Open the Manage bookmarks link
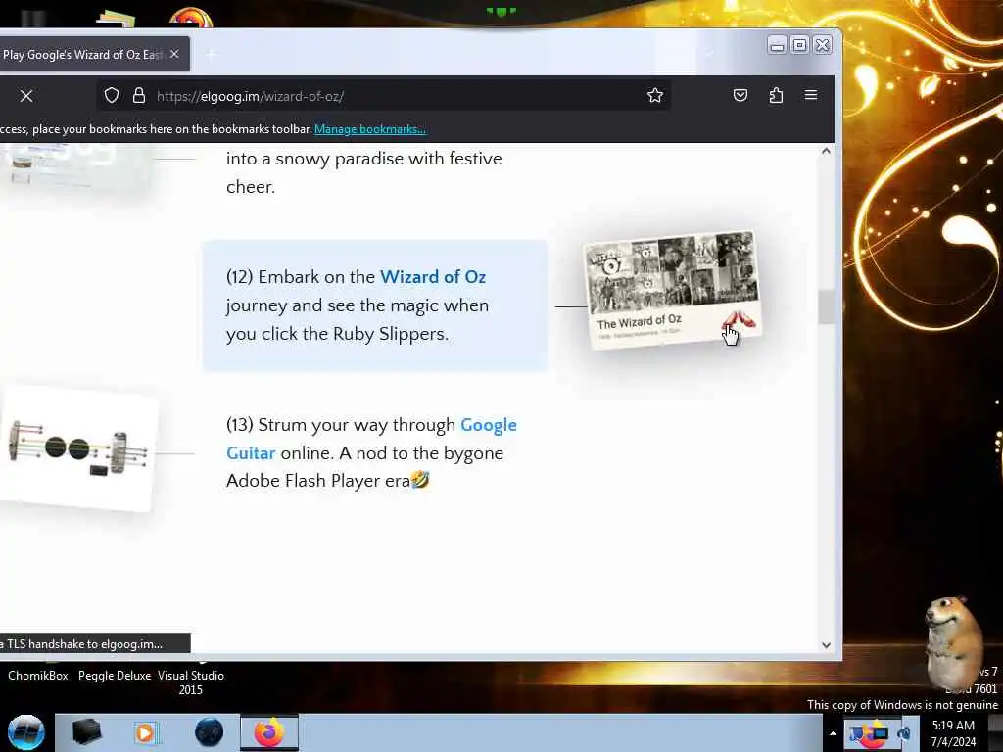This screenshot has width=1003, height=752. pos(369,129)
